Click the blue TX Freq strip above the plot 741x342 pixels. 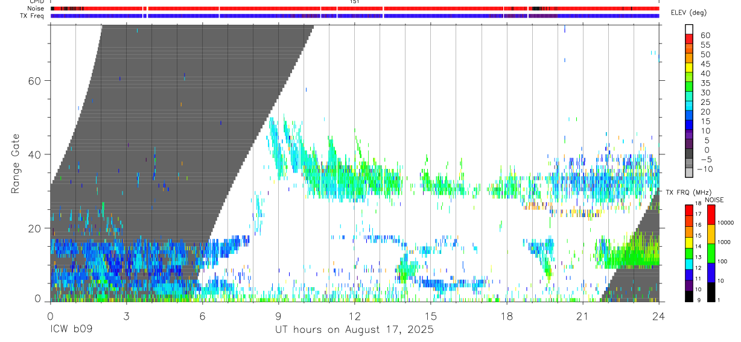tap(355, 16)
